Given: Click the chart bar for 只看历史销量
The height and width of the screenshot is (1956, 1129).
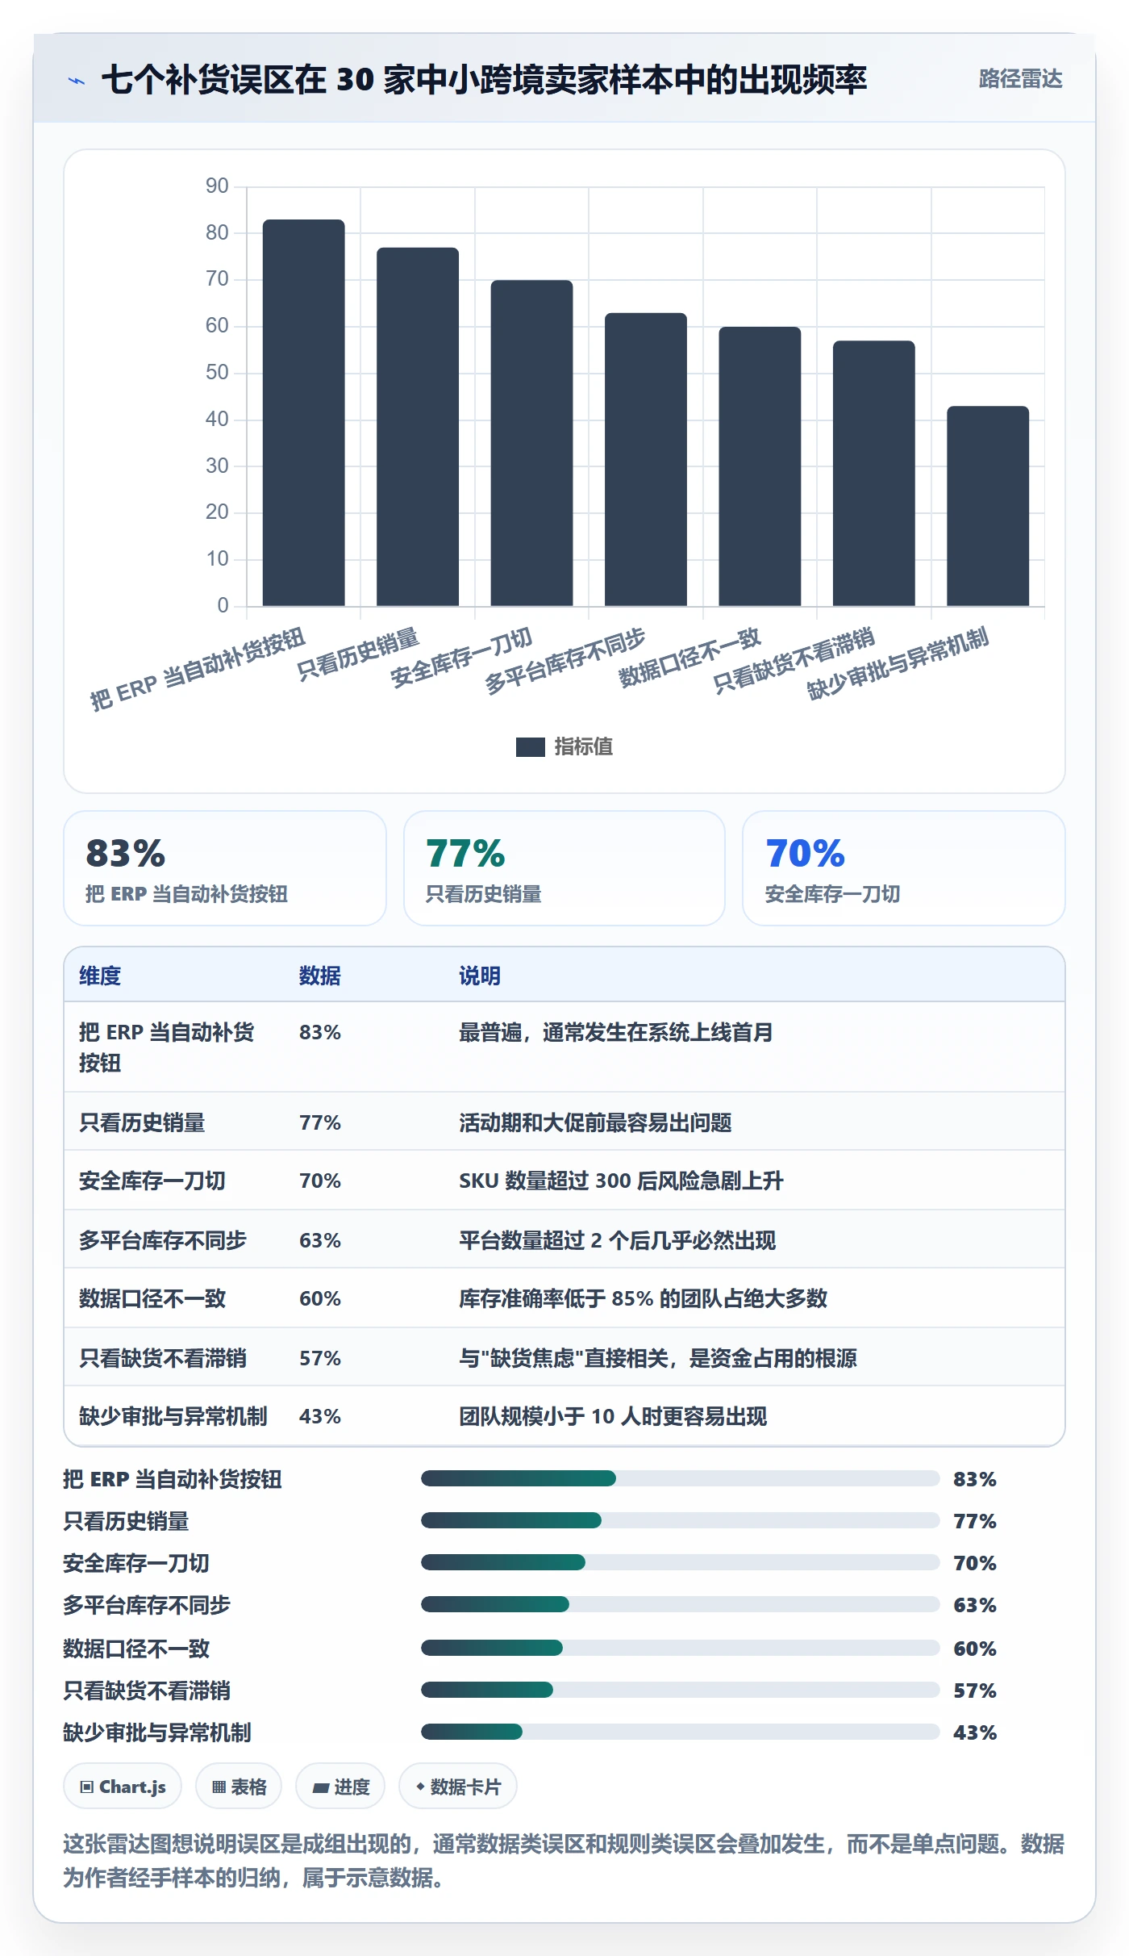Looking at the screenshot, I should [x=418, y=427].
